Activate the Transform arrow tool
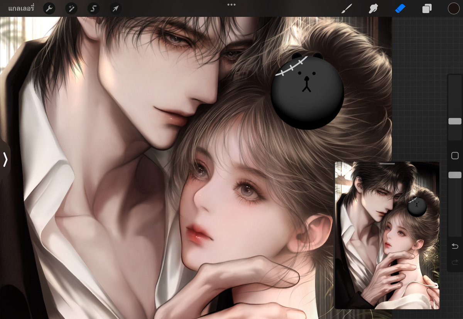This screenshot has height=319, width=463. coord(116,8)
